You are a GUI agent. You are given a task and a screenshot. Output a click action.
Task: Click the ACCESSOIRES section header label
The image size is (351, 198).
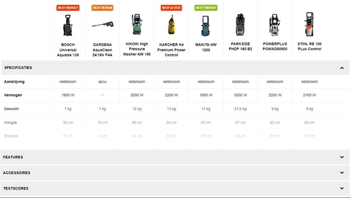coord(16,173)
